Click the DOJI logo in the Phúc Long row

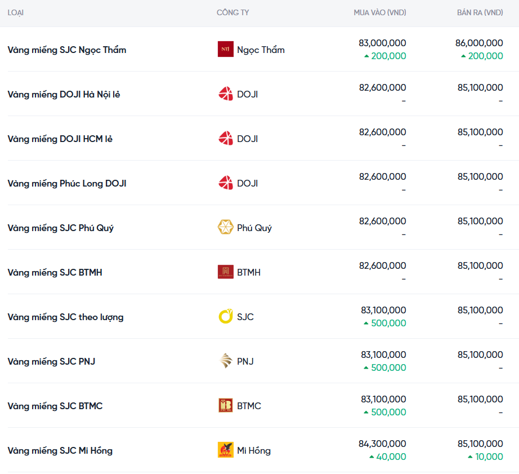coord(225,183)
